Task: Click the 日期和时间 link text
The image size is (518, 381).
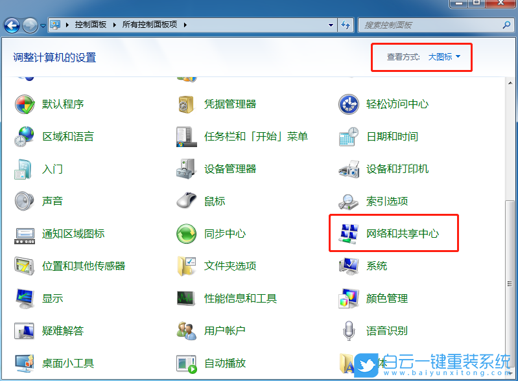Action: [x=392, y=137]
